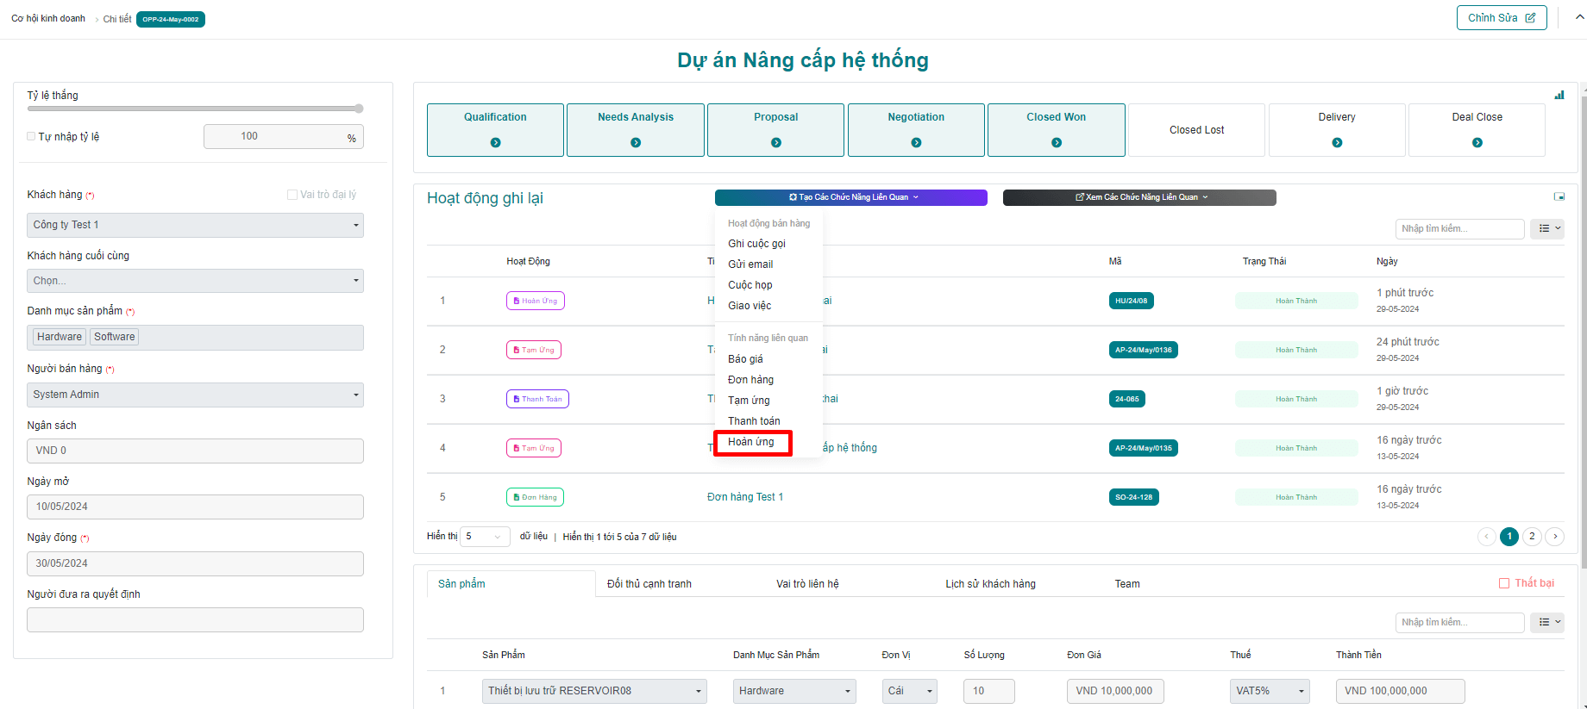Image resolution: width=1587 pixels, height=709 pixels.
Task: Collapse the header using top-right chevron
Action: (1579, 17)
